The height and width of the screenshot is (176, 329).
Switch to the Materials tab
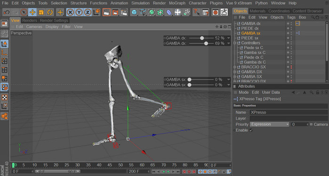(257, 11)
